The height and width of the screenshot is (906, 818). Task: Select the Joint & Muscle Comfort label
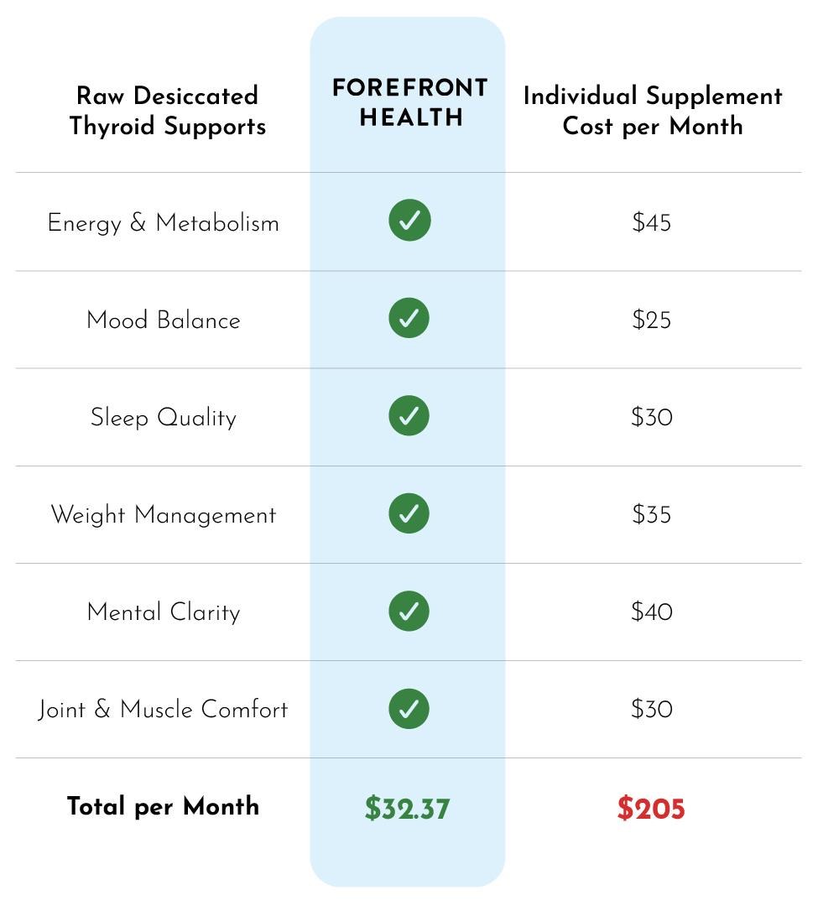[x=163, y=710]
